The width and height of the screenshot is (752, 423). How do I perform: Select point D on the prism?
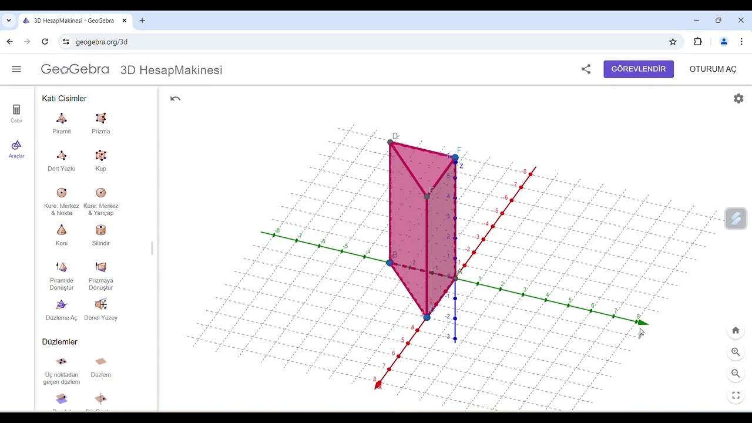point(390,142)
